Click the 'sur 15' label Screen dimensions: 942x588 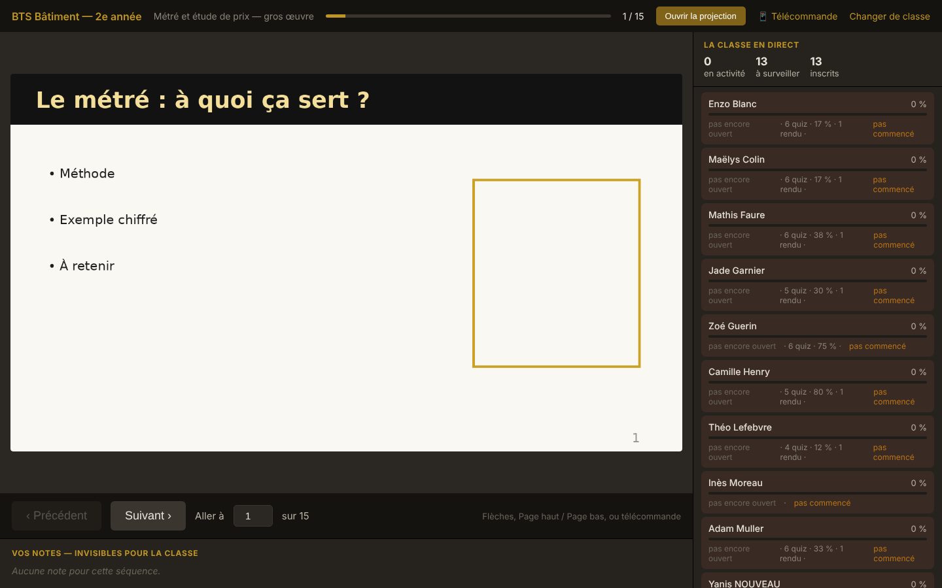(x=296, y=516)
